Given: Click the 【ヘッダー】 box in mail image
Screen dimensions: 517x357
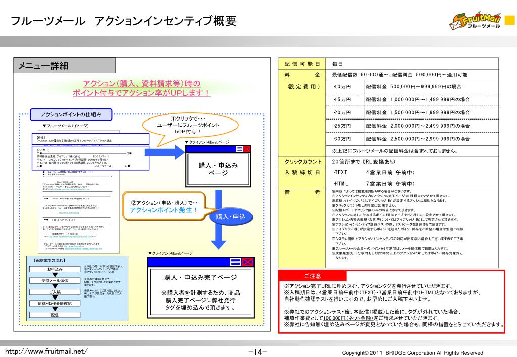Looking at the screenshot, I should (x=90, y=158).
